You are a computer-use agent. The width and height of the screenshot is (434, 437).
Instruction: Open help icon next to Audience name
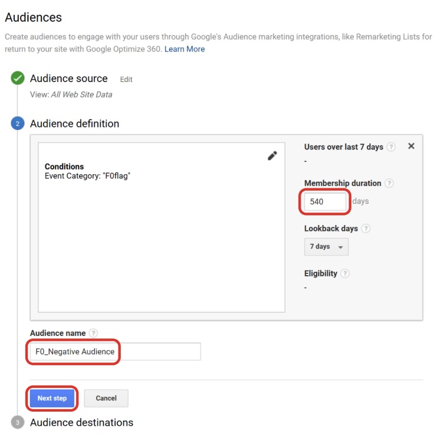(93, 333)
